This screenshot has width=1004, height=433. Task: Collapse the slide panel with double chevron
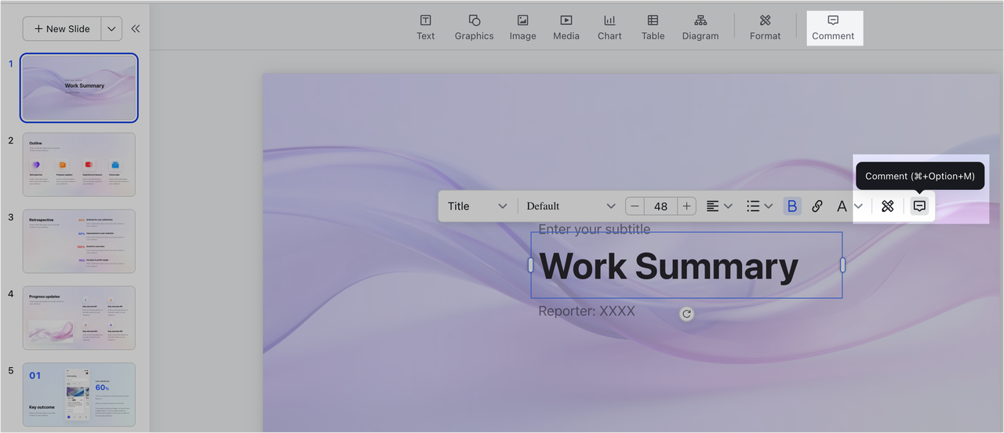click(136, 29)
